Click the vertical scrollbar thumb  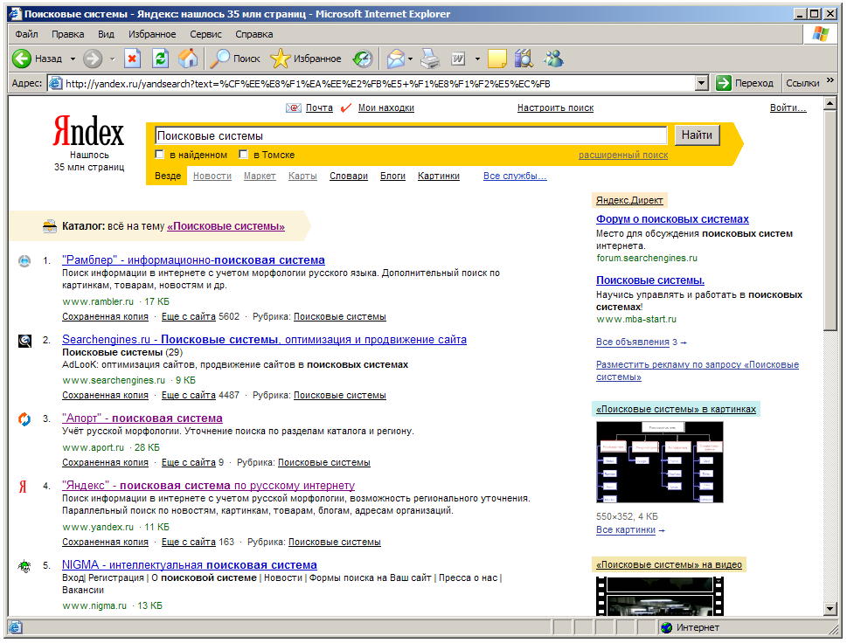(830, 220)
